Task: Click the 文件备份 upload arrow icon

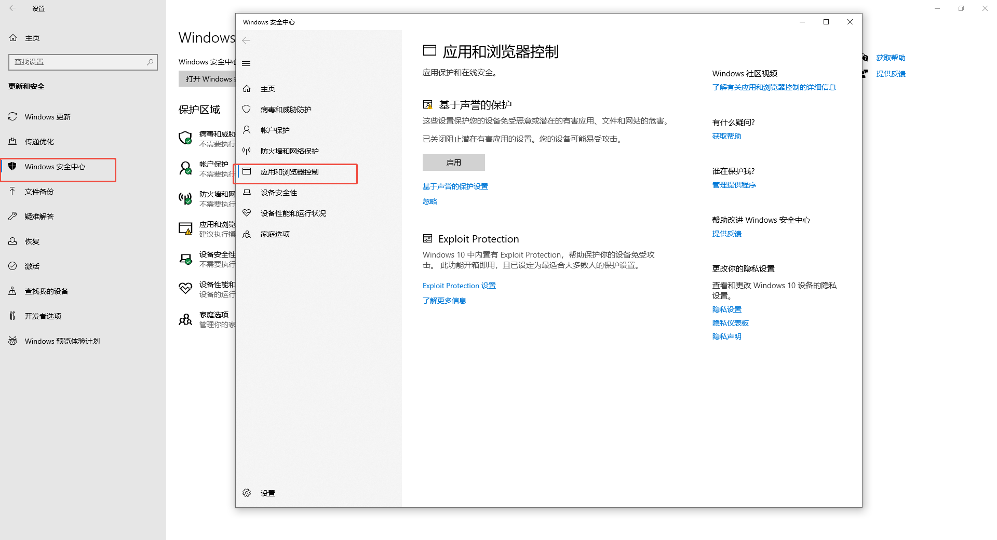Action: tap(12, 191)
